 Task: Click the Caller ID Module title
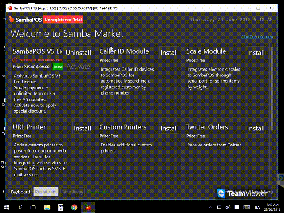pyautogui.click(x=124, y=51)
